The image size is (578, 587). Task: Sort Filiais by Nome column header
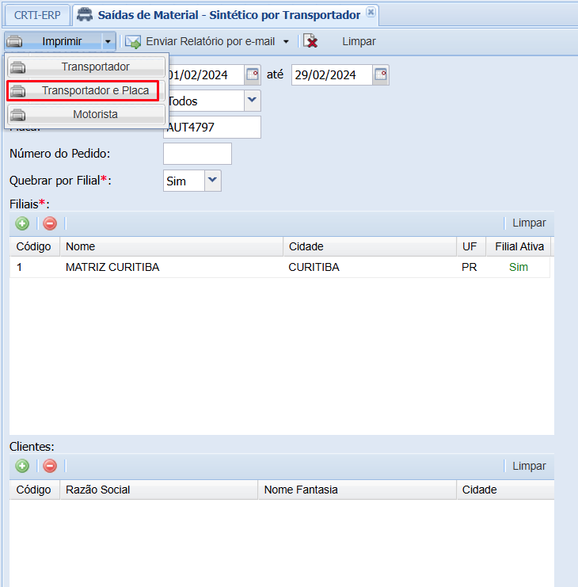(x=171, y=246)
